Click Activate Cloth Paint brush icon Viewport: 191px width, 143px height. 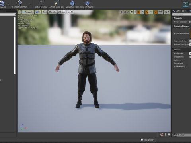click(57, 3)
